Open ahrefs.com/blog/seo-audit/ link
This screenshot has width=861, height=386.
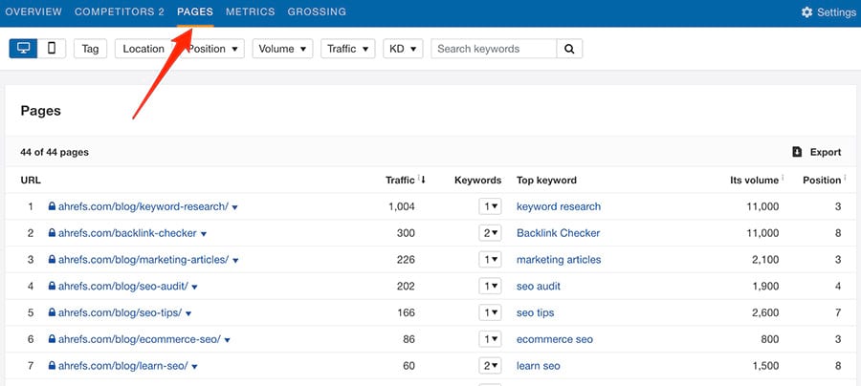click(123, 287)
